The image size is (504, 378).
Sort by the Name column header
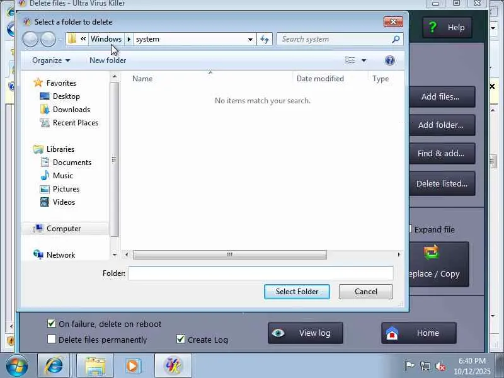pos(142,79)
